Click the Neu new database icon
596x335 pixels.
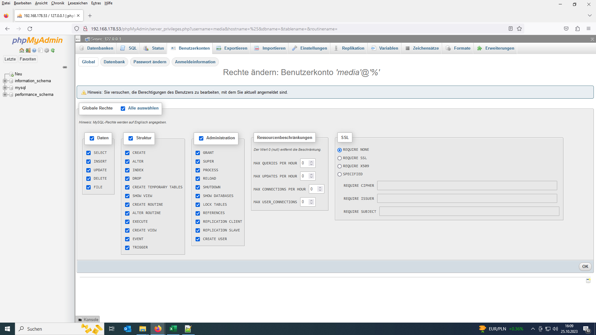point(11,74)
